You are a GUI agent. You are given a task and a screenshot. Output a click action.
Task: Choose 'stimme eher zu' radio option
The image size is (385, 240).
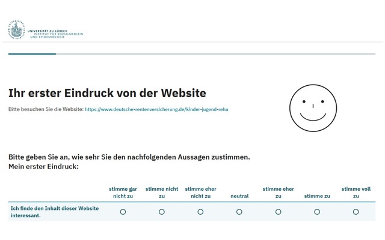tap(278, 212)
